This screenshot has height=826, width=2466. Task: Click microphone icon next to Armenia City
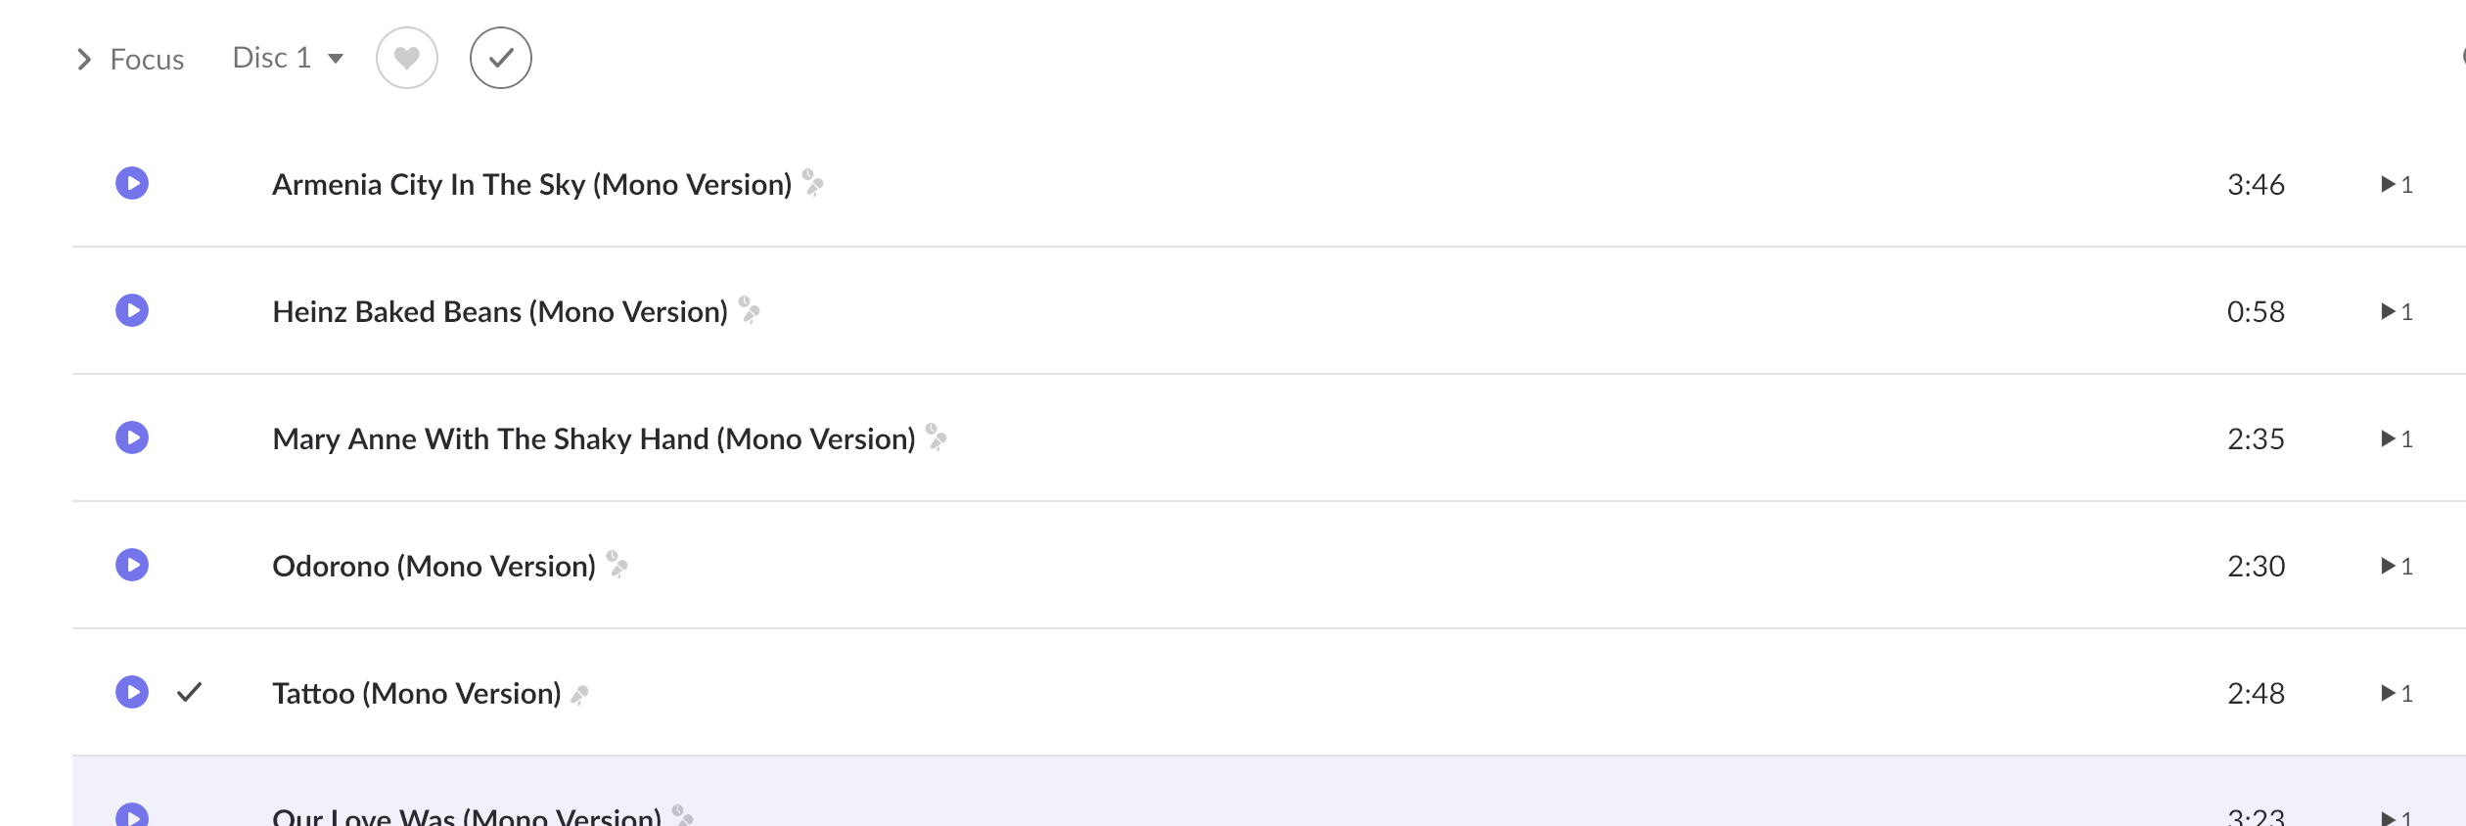point(813,183)
